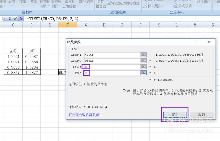
Task: Select the cell with value 1.0234
Action: (x=31, y=67)
